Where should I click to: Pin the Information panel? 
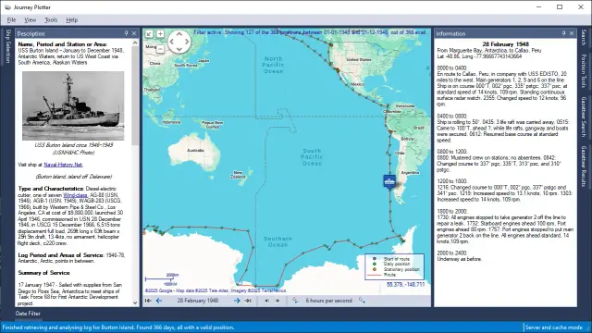tap(563, 33)
